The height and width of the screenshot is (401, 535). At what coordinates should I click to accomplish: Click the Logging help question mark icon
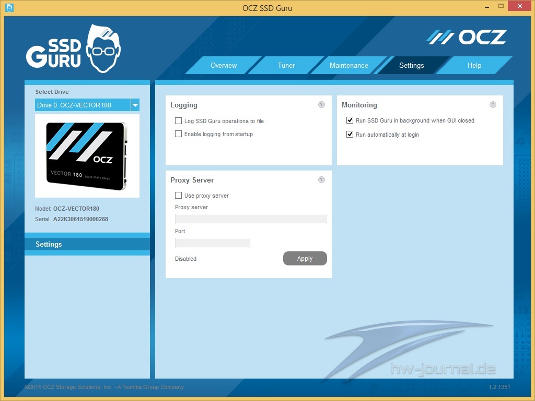[321, 105]
